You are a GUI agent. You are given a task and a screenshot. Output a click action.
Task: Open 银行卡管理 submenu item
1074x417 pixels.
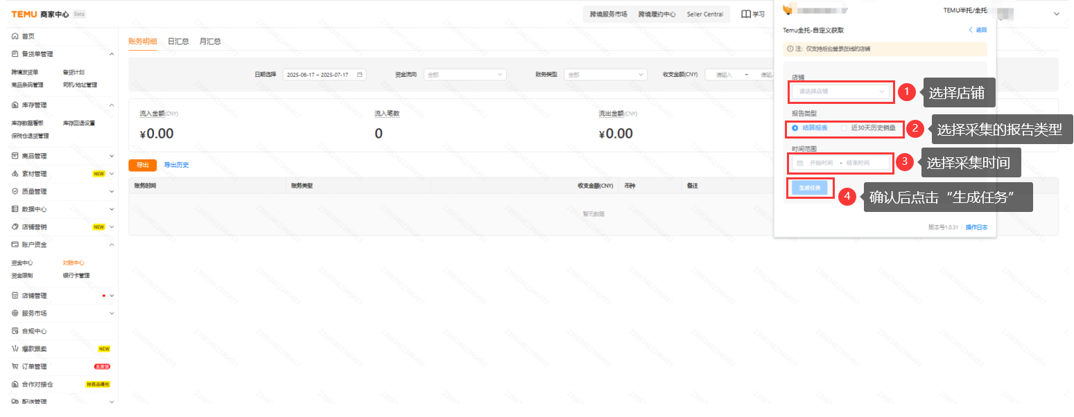coord(76,276)
